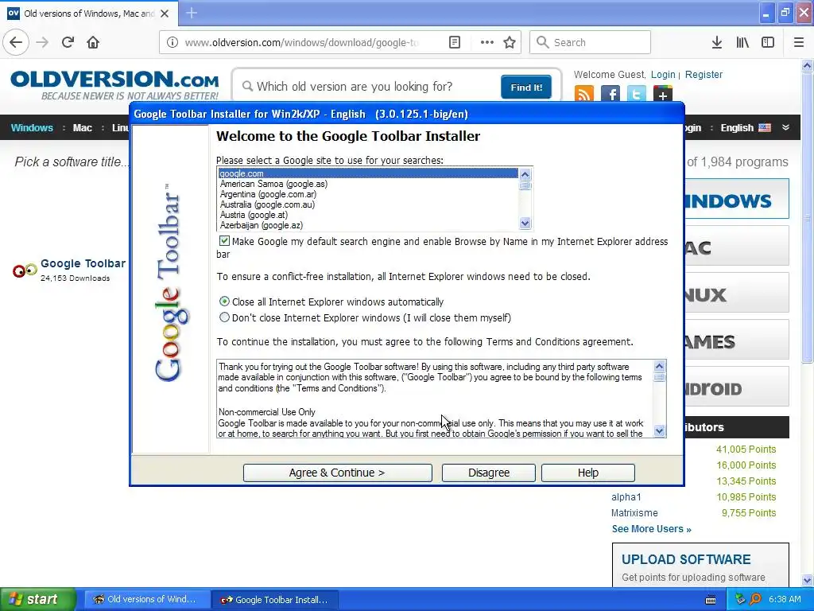Select Close all Internet Explorer windows automatically
Viewport: 814px width, 611px height.
click(224, 302)
